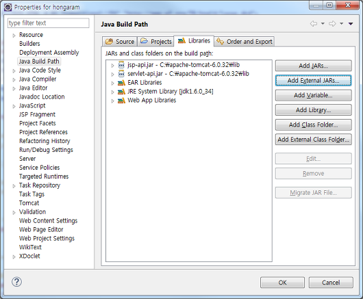Click the Add JARs button
Image resolution: width=363 pixels, height=299 pixels.
pos(313,66)
